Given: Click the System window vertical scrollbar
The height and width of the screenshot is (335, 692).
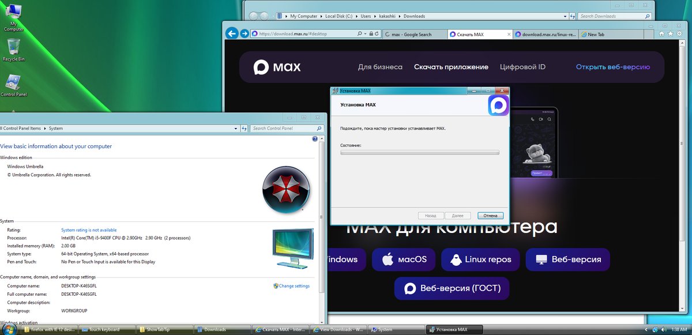Looking at the screenshot, I should (322, 231).
